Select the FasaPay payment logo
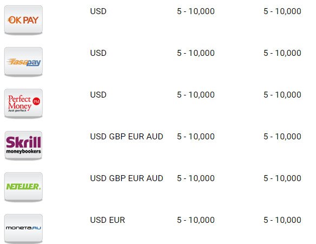The height and width of the screenshot is (244, 316). [23, 62]
